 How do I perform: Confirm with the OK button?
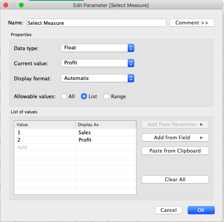pyautogui.click(x=201, y=210)
